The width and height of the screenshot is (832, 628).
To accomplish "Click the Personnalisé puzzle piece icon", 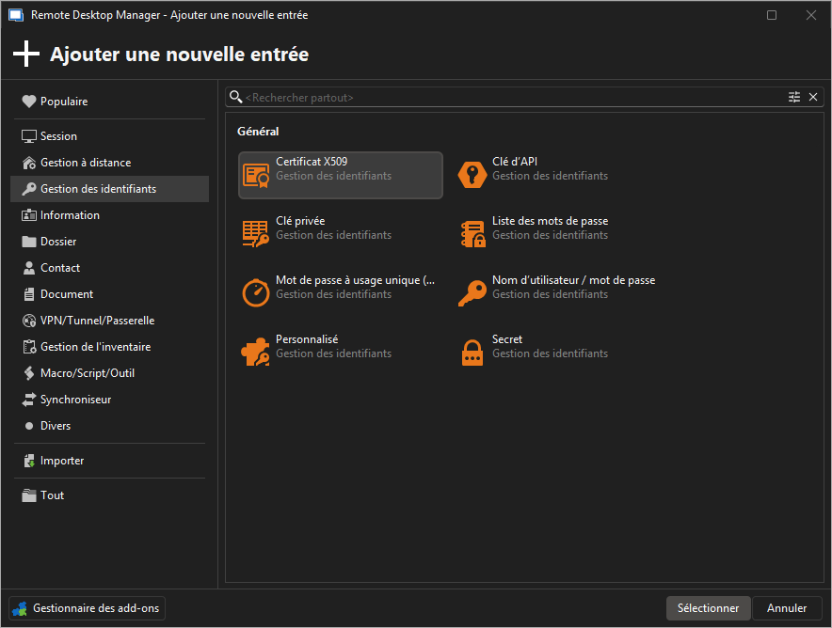I will coord(255,352).
